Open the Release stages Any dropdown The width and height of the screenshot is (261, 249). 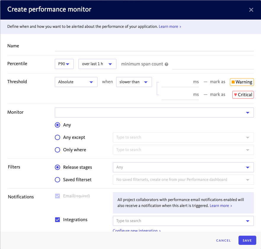183,167
